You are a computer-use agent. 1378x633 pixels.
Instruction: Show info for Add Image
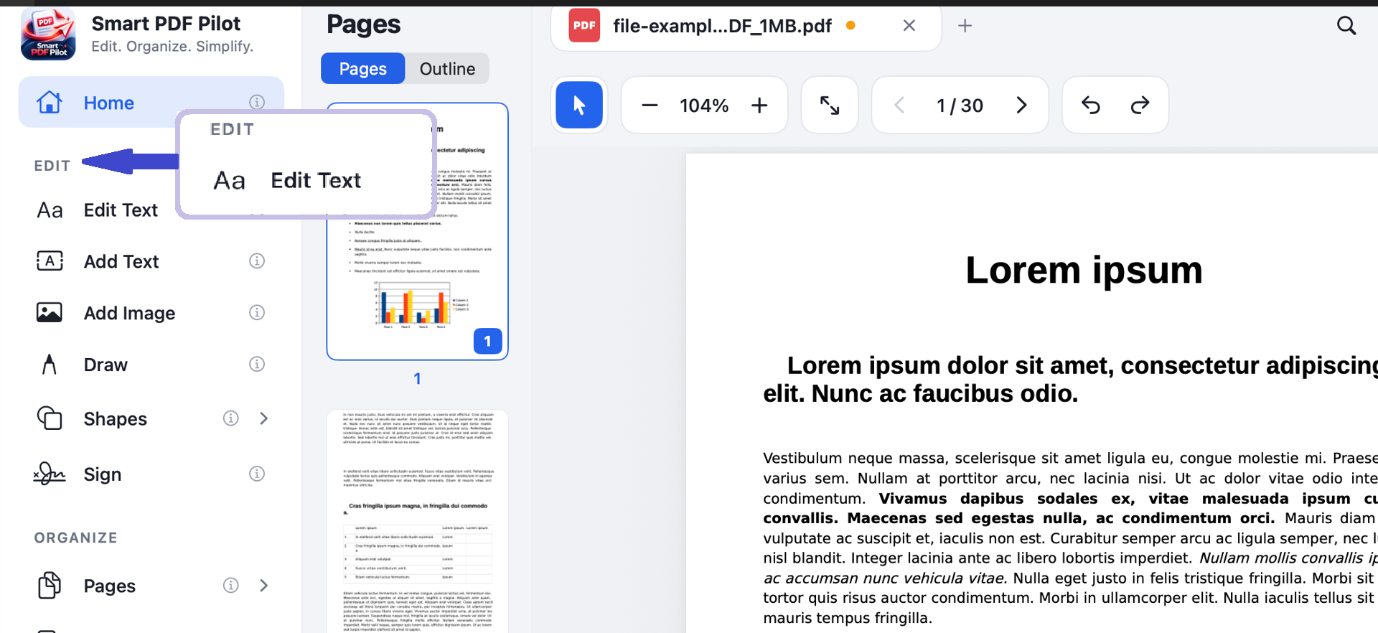[257, 313]
